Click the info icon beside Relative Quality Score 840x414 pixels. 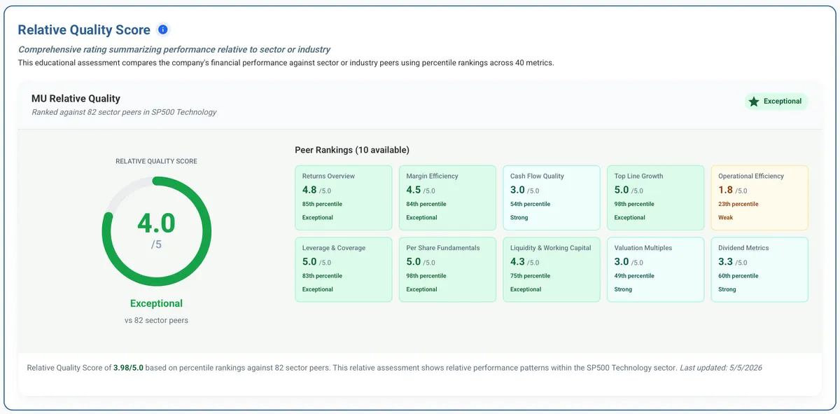coord(163,29)
